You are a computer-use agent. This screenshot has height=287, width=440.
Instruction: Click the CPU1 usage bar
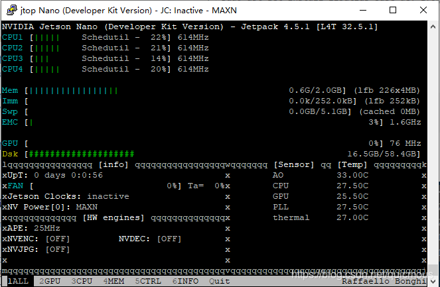click(46, 38)
